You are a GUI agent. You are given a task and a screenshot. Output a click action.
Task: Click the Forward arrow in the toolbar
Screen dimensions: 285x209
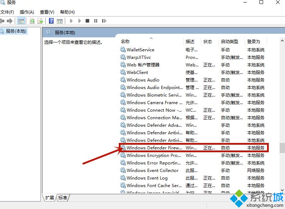coord(10,21)
